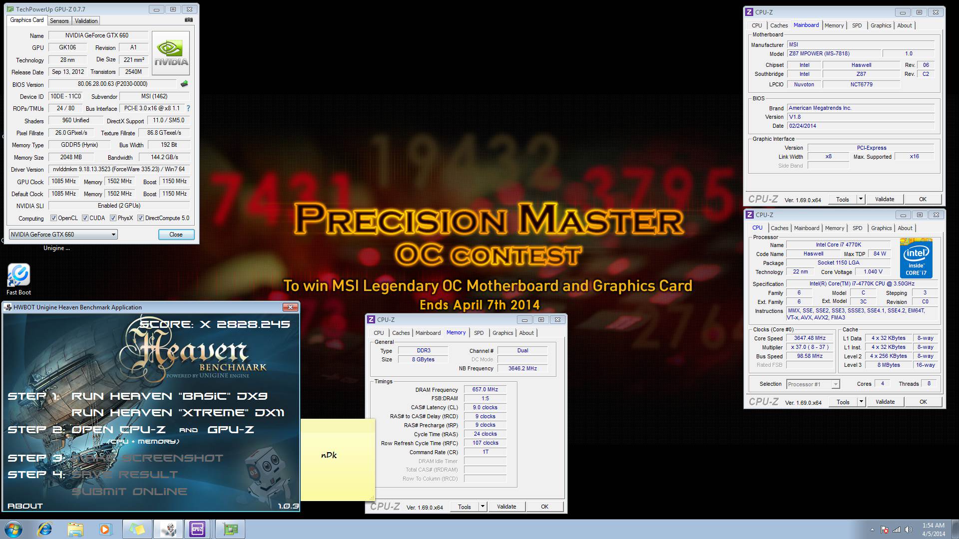959x539 pixels.
Task: Click RUN HEAVEN "BASIC" DX9
Action: 169,396
